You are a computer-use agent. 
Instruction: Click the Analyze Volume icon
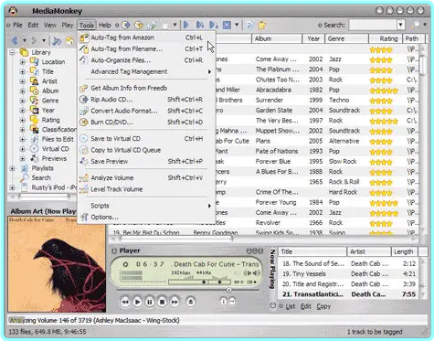pyautogui.click(x=83, y=178)
